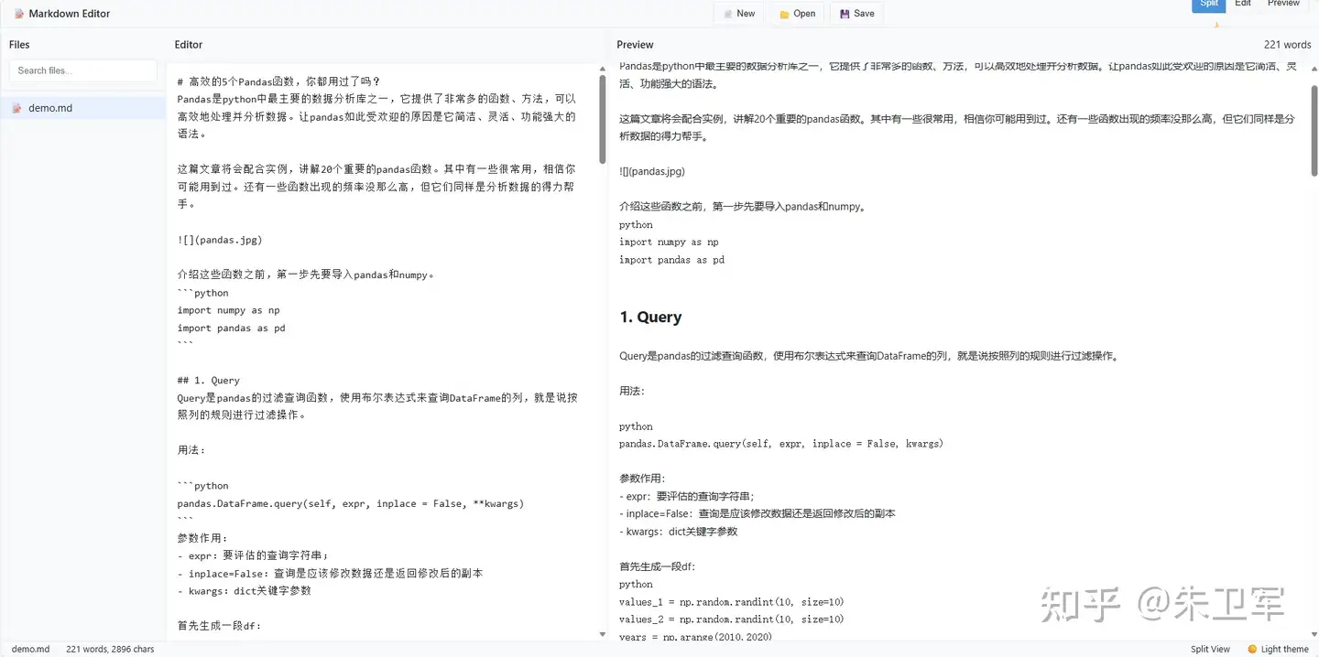1319x657 pixels.
Task: Switch to Preview view mode
Action: click(1283, 5)
